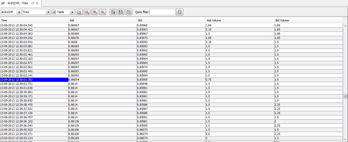Click the Bid column header

pyautogui.click(x=171, y=20)
